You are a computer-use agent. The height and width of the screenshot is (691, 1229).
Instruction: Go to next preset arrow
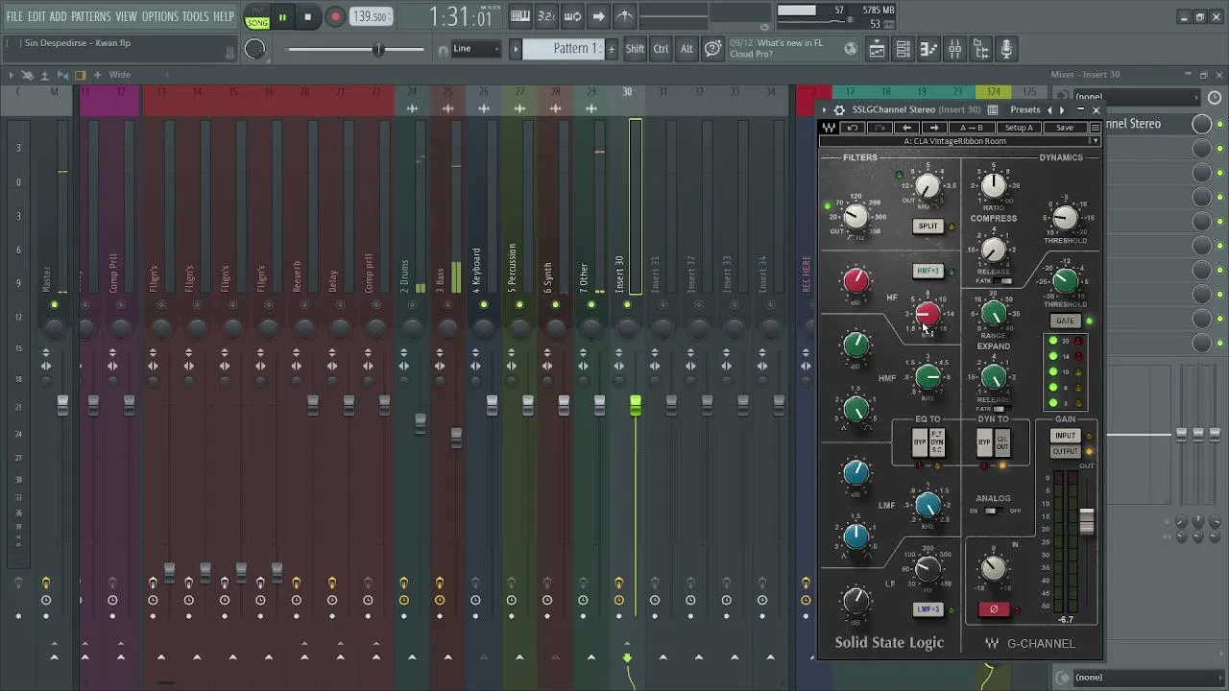coord(1062,110)
